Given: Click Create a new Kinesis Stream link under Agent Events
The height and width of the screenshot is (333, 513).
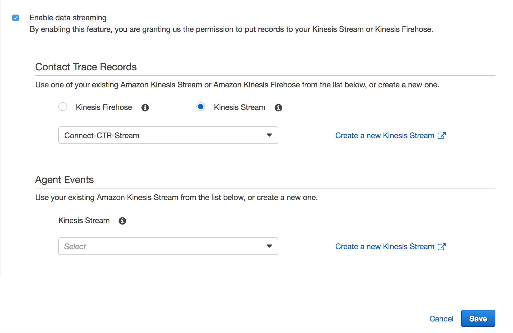Looking at the screenshot, I should 390,246.
